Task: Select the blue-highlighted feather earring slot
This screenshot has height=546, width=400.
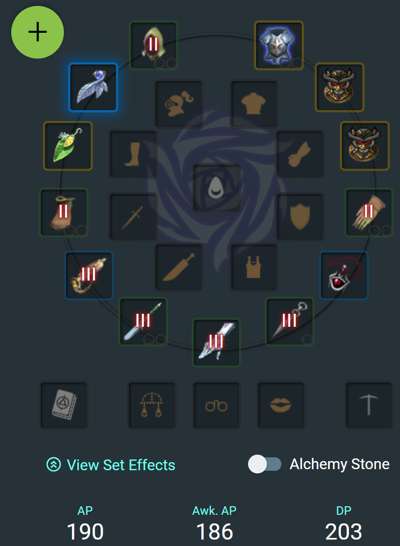Action: pos(93,88)
